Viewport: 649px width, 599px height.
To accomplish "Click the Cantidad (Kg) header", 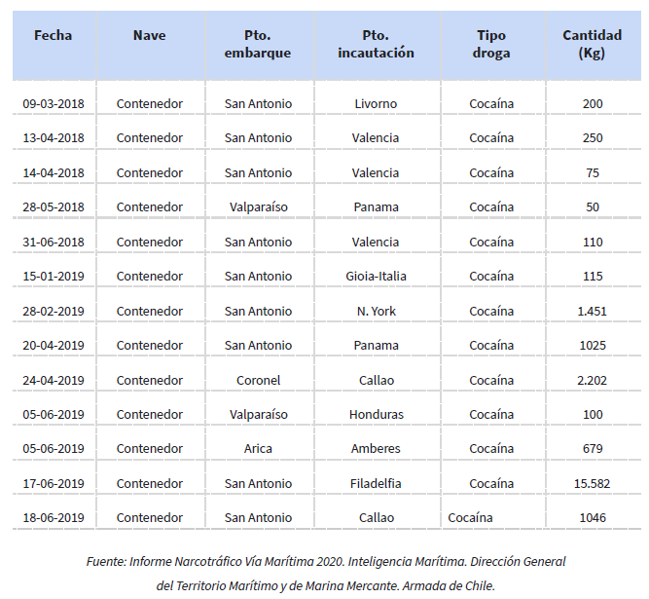I will pyautogui.click(x=593, y=44).
